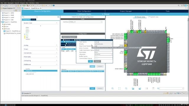Screen dimensions: 189x106
Task: Collapse all in Project Explorer
Action: point(14,11)
